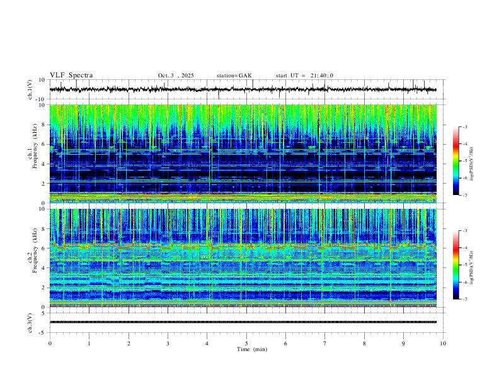The height and width of the screenshot is (385, 499).
Task: Click the upper colorbar's log(PSD) label
Action: pyautogui.click(x=471, y=164)
